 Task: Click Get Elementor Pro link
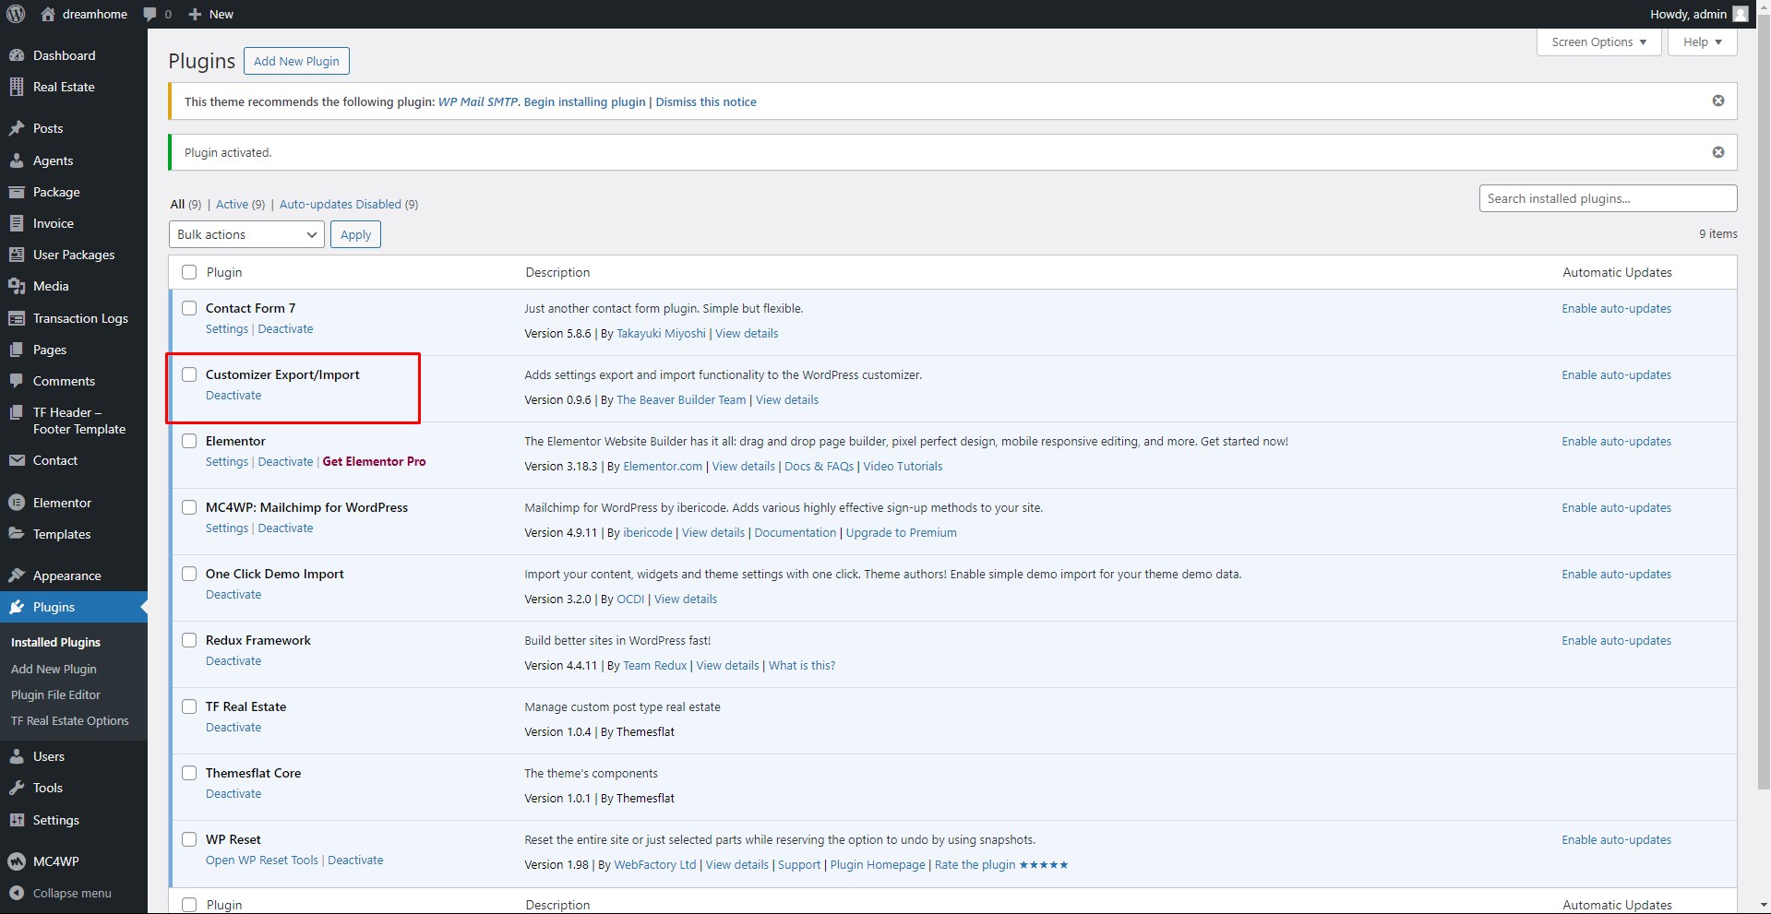[x=374, y=461]
